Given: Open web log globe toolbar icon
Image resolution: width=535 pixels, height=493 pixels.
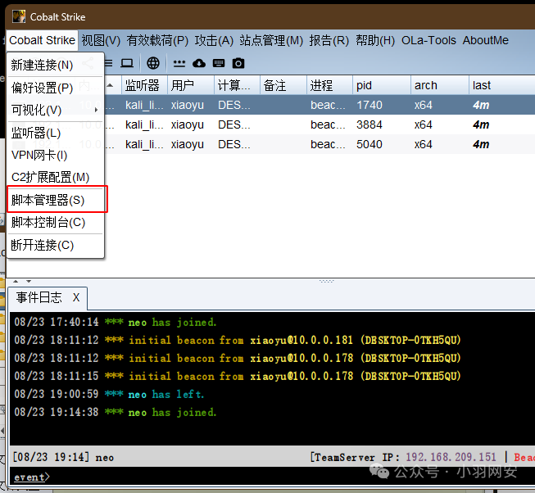Looking at the screenshot, I should (153, 63).
